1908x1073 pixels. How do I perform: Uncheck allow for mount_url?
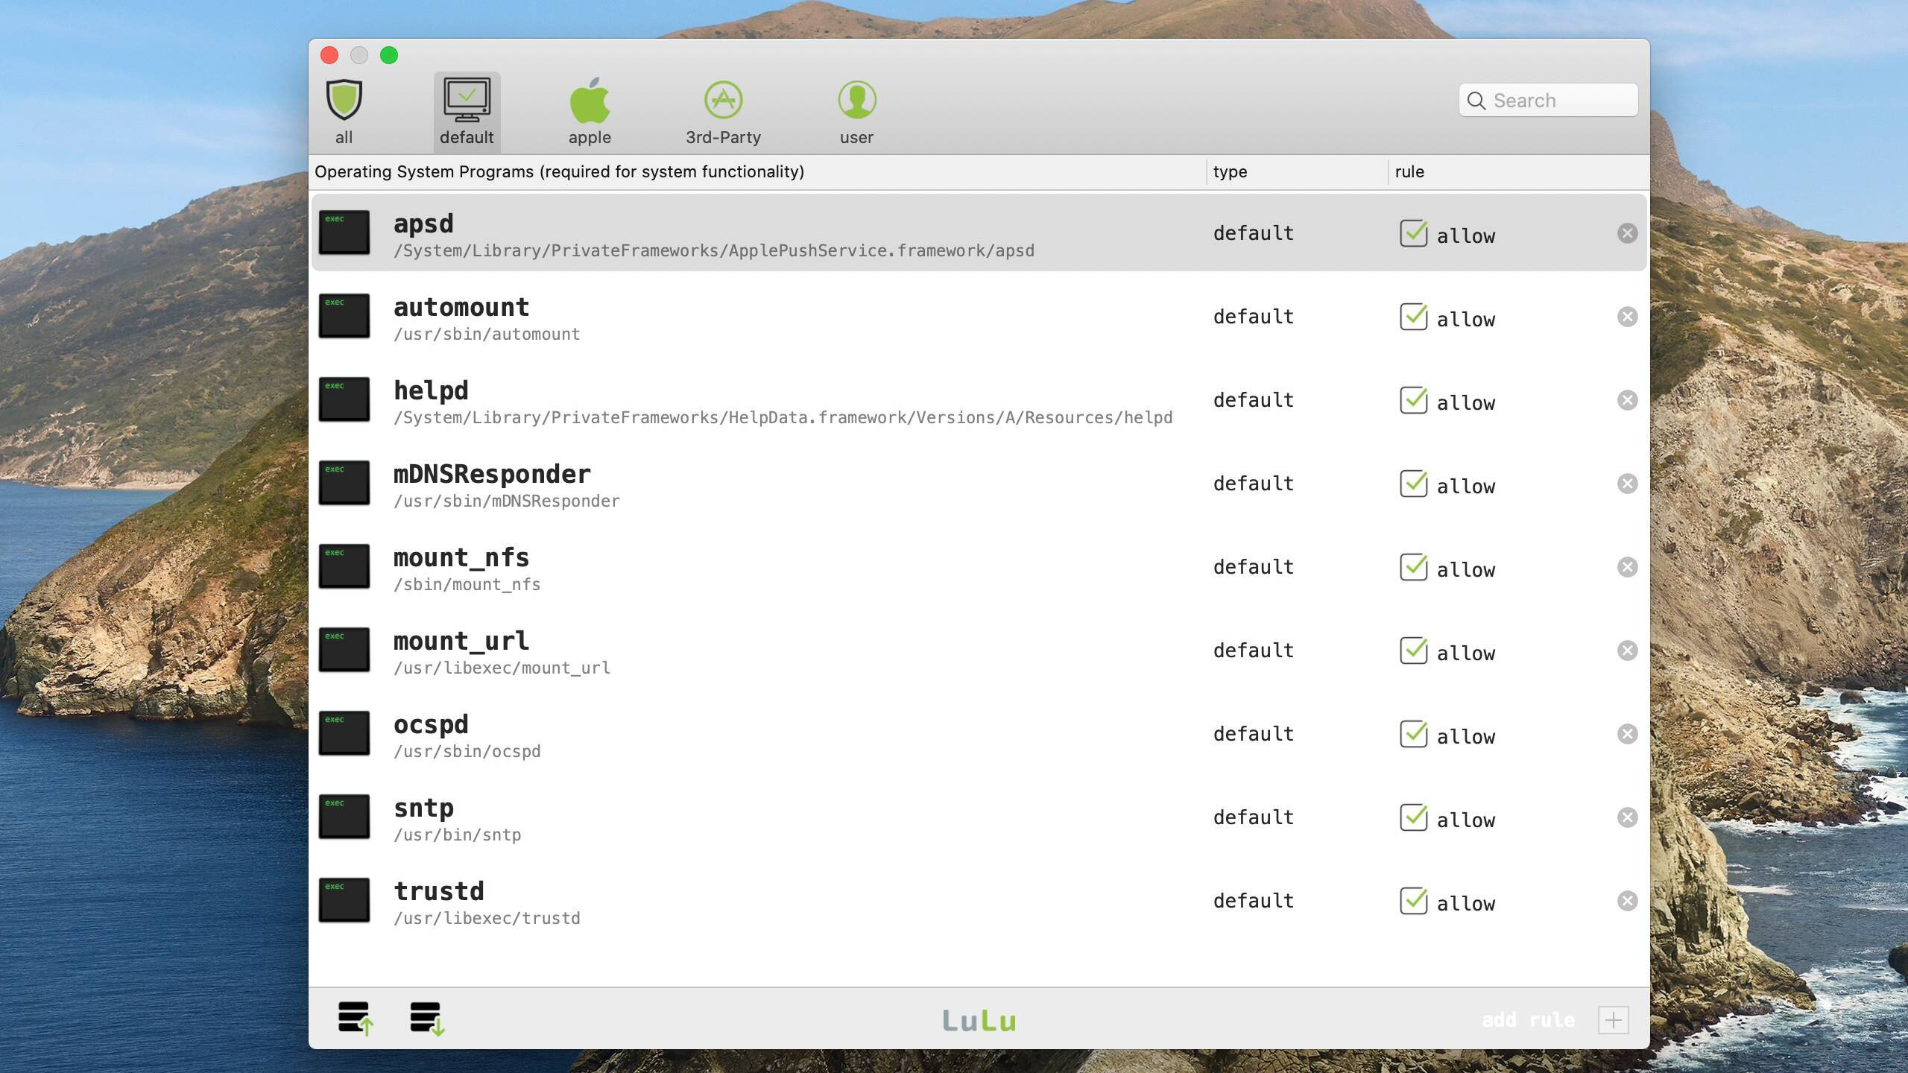pos(1413,651)
